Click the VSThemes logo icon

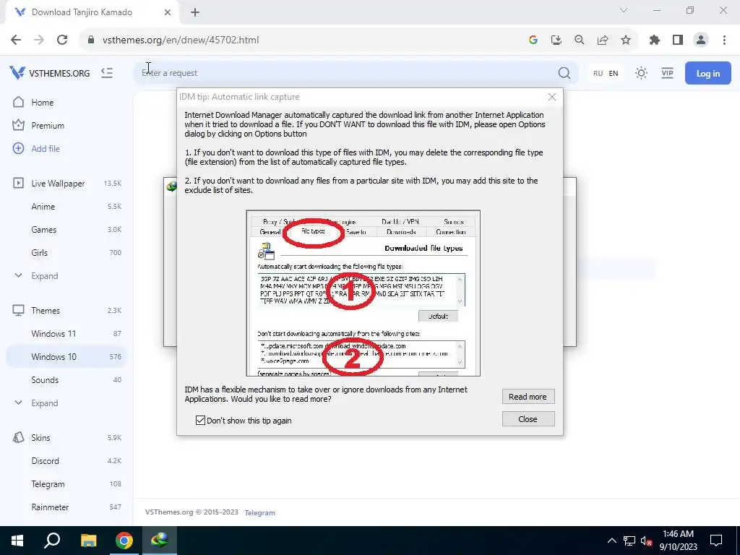(17, 73)
